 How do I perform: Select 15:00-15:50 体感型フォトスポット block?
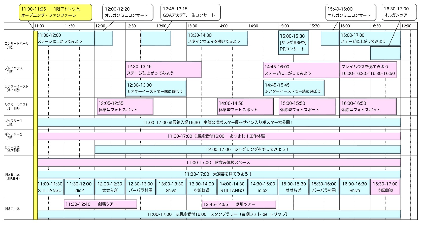[x=307, y=107]
